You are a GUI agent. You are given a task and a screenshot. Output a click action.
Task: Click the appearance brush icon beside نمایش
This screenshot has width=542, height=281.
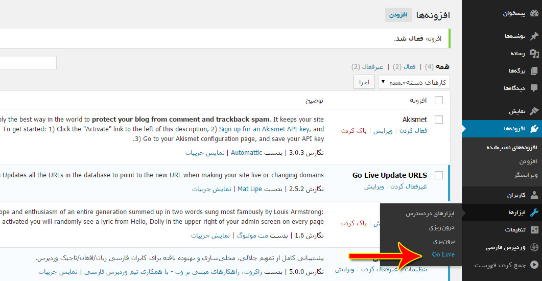pyautogui.click(x=534, y=111)
